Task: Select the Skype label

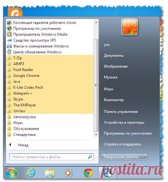Action: (18, 99)
